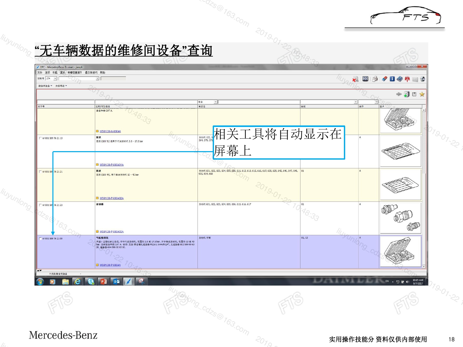The width and height of the screenshot is (463, 347).
Task: Open the 有哪些更新? menu
Action: (x=75, y=72)
